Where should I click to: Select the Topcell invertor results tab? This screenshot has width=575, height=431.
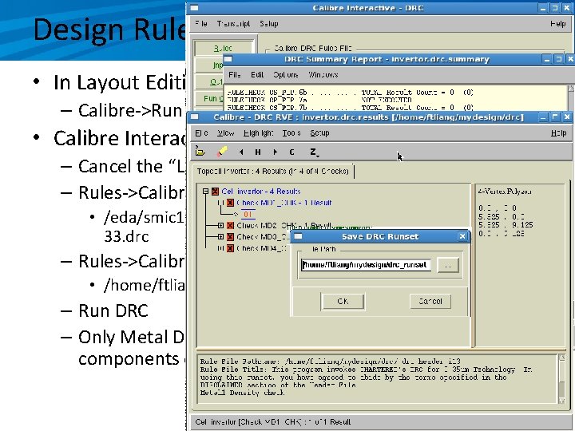273,171
